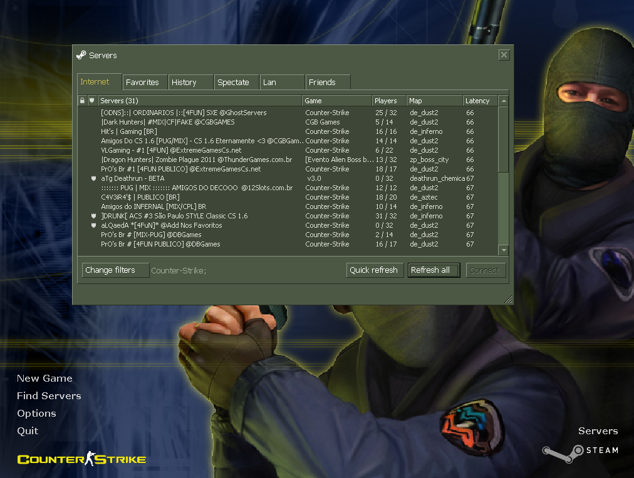Image resolution: width=634 pixels, height=478 pixels.
Task: Sort by the Game column header
Action: [336, 101]
